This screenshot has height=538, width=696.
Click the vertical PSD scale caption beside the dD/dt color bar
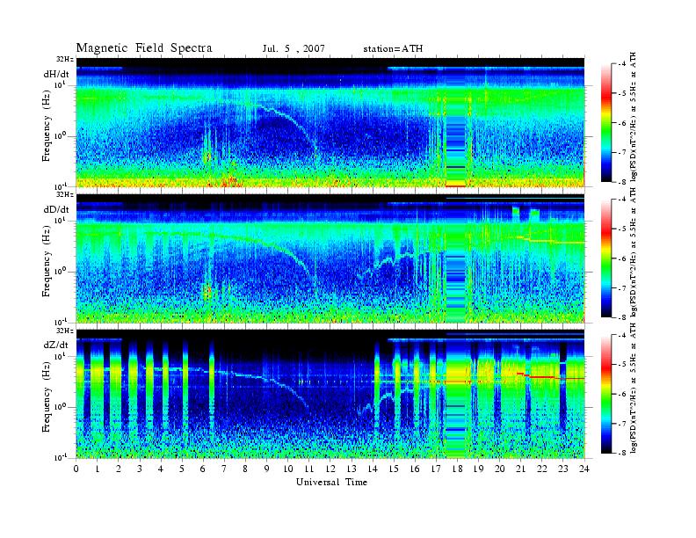coord(634,252)
